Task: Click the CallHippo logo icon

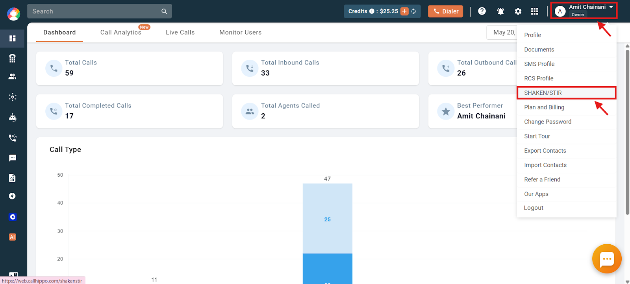Action: pos(13,14)
